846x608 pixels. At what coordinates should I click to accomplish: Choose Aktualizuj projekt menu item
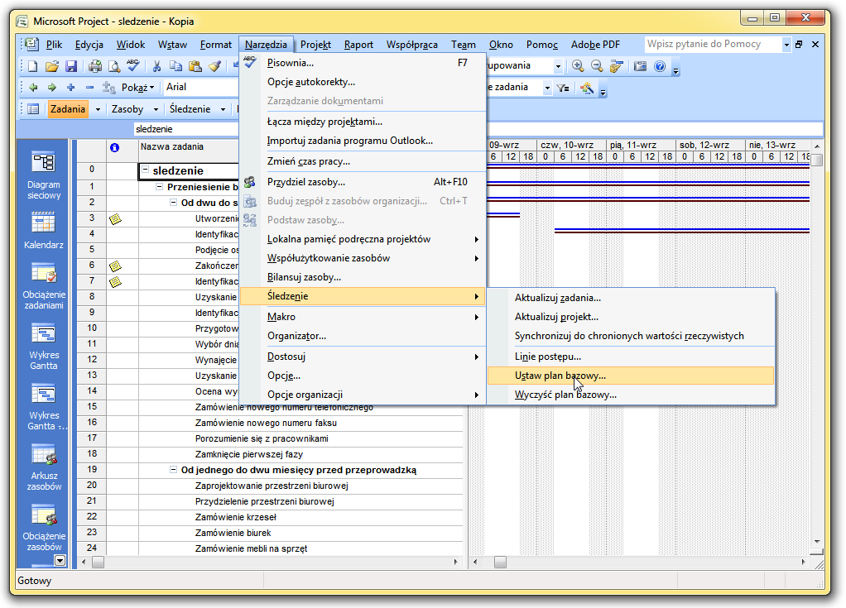coord(630,317)
